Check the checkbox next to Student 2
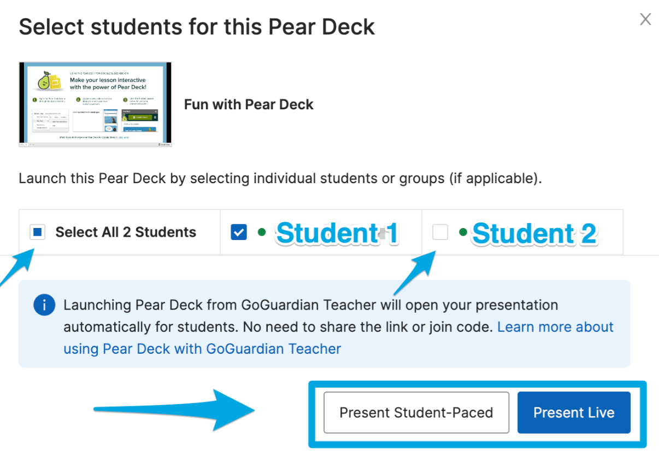Image resolution: width=659 pixels, height=456 pixels. pyautogui.click(x=440, y=232)
